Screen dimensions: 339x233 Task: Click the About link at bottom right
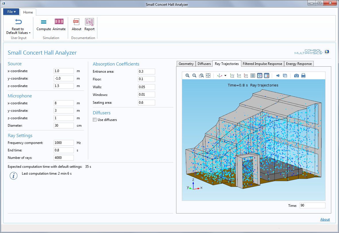coord(325,219)
